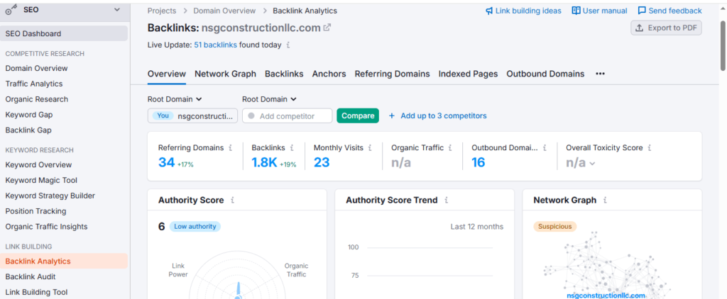
Task: Click the Suspicious badge
Action: pos(555,226)
